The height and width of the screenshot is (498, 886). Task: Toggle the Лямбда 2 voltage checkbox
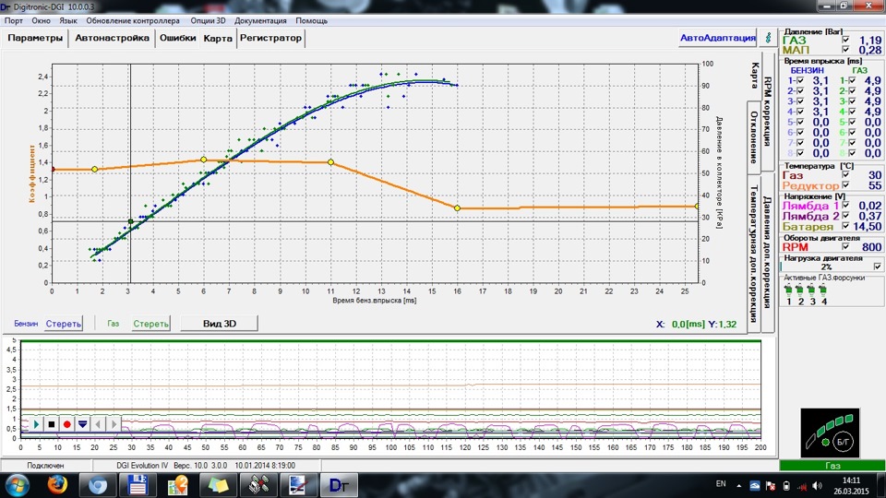845,216
